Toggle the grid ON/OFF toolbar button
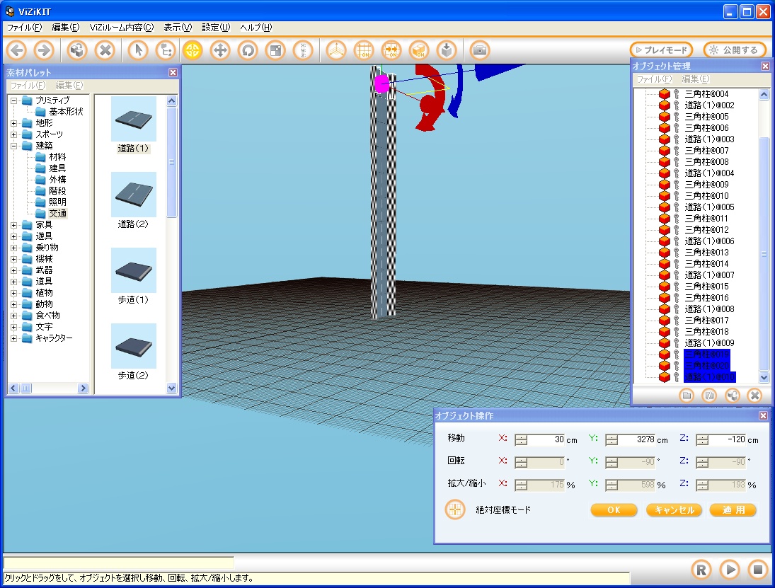775x588 pixels. tap(364, 50)
